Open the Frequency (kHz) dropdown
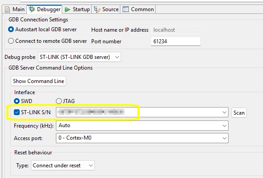 (x=142, y=125)
